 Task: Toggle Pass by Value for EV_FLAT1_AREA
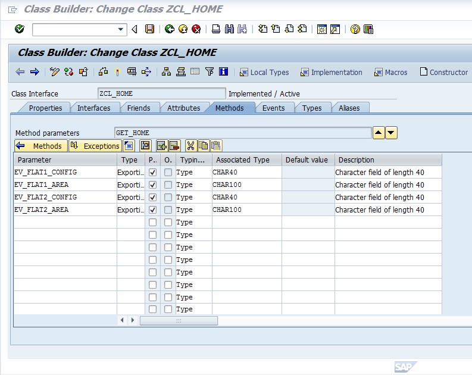[x=152, y=185]
